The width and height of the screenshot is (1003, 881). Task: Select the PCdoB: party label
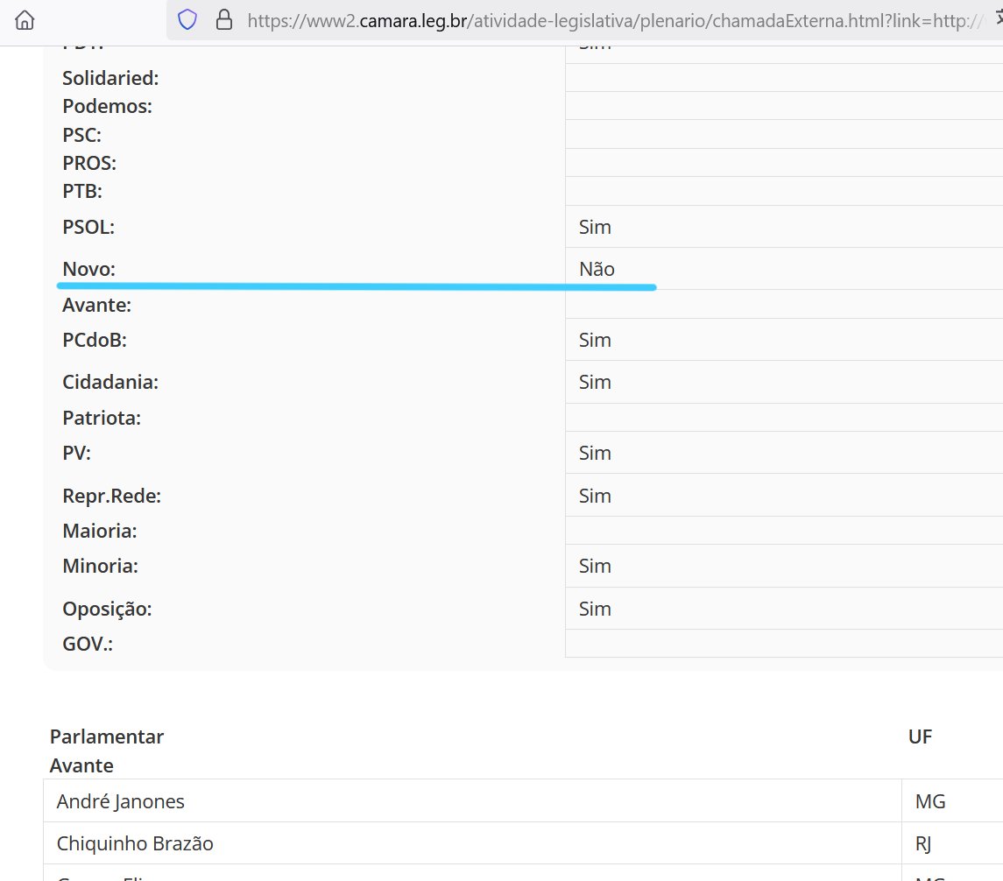point(94,340)
